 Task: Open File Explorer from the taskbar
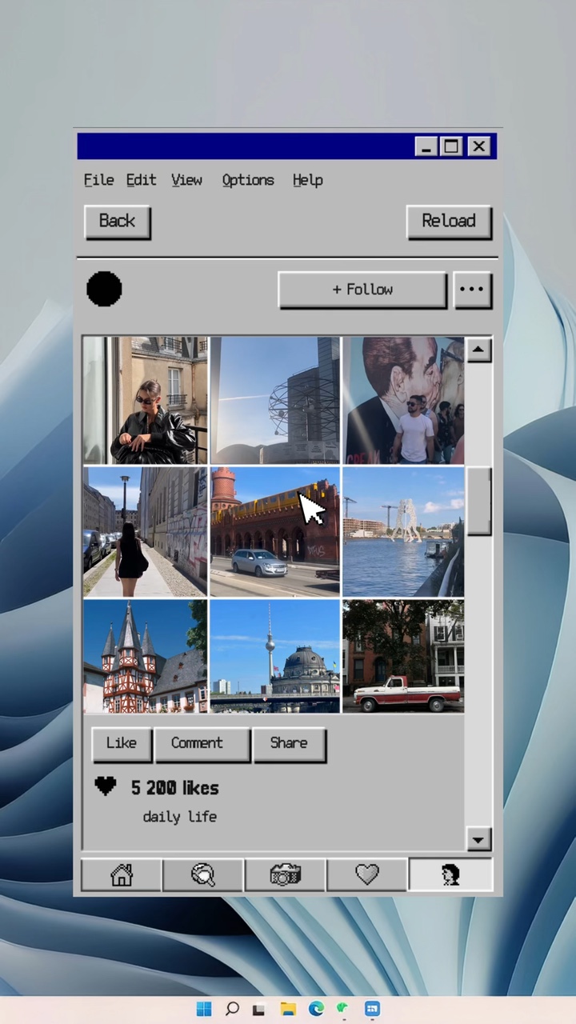coord(288,1009)
